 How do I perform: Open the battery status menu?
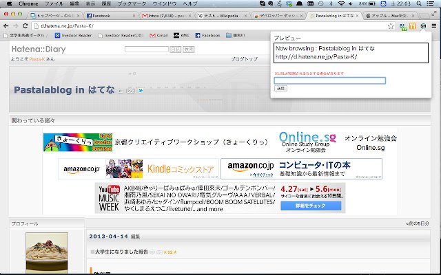[367, 3]
